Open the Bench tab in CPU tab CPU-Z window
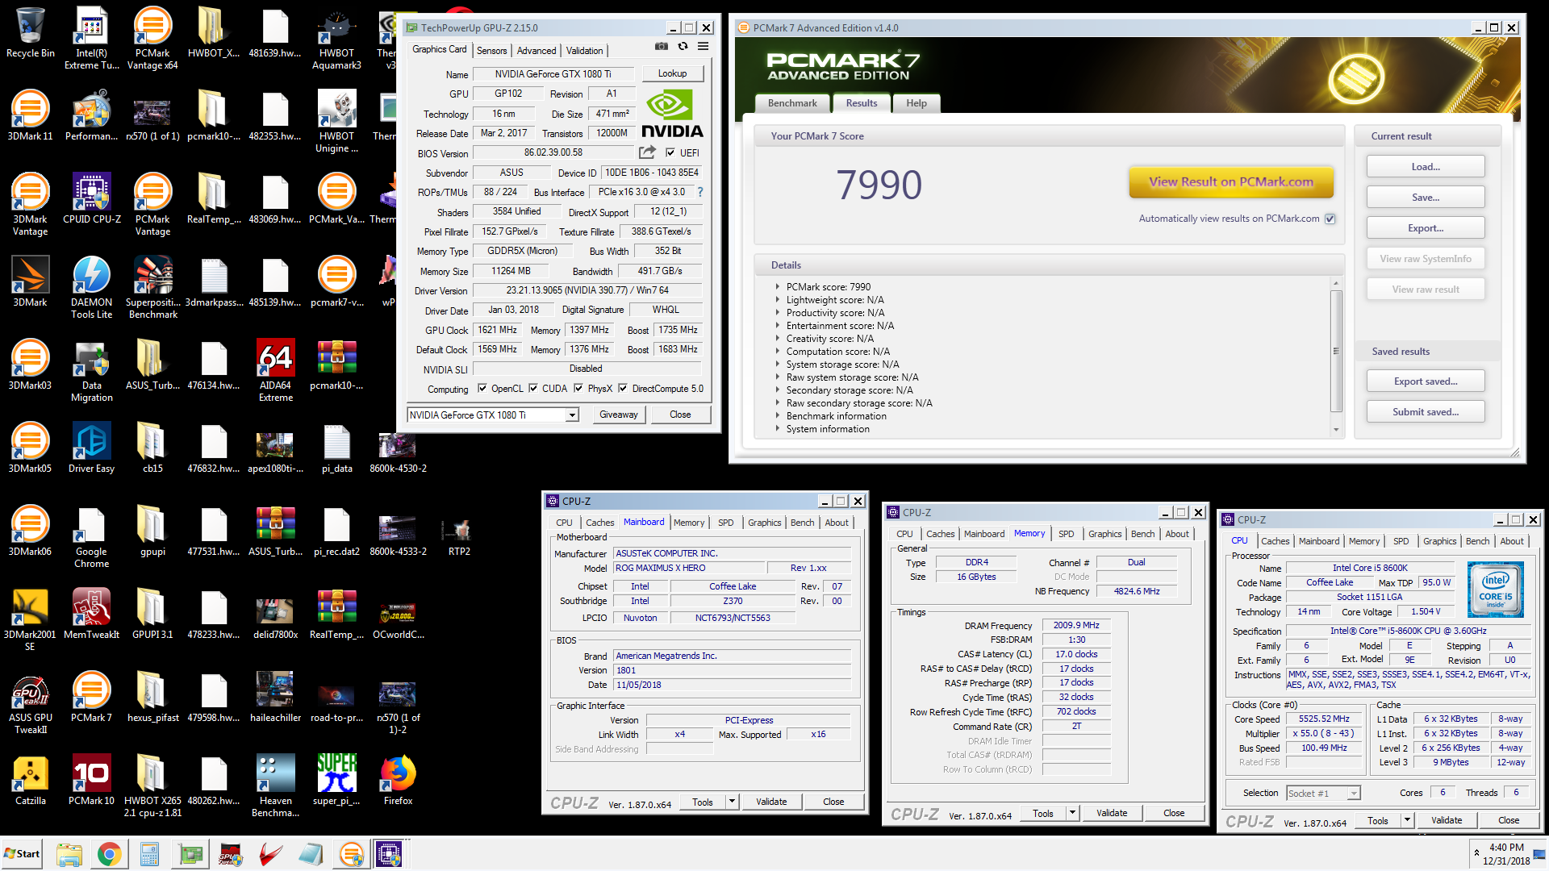1549x871 pixels. pyautogui.click(x=1477, y=541)
